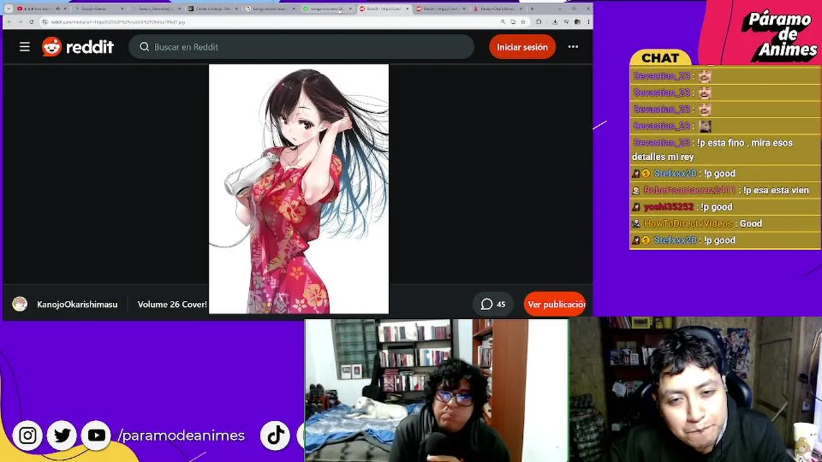Viewport: 822px width, 462px height.
Task: Open the browser three-dot menu
Action: [588, 22]
